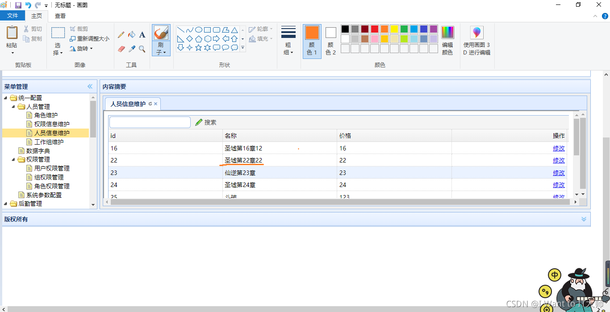Click Edit colors (编辑颜色) rainbow icon
Image resolution: width=610 pixels, height=312 pixels.
(447, 33)
